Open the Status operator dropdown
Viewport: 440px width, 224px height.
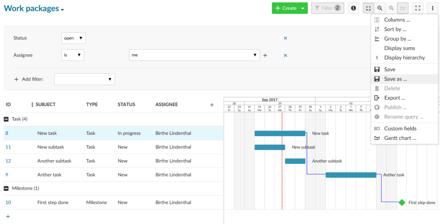click(73, 38)
